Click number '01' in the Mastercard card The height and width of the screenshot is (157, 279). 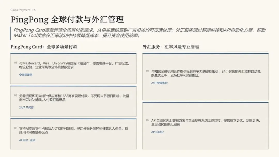[16, 63]
